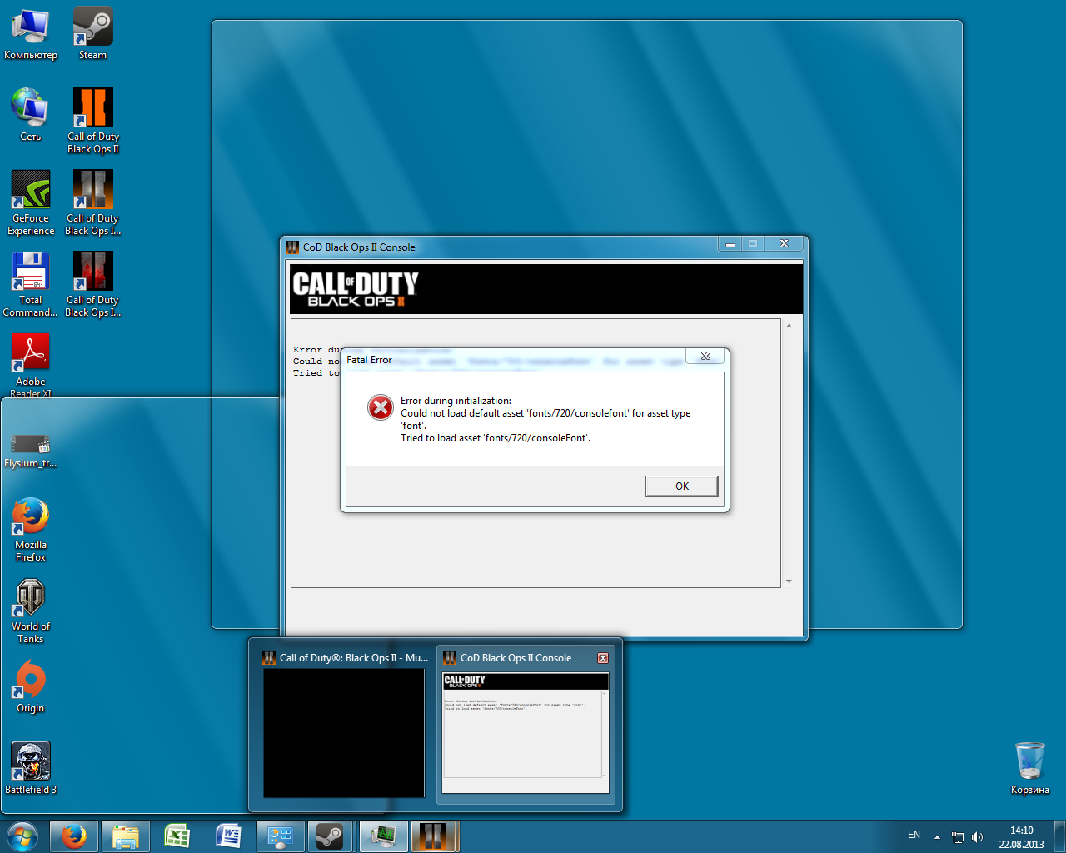
Task: Switch the EN input language indicator
Action: [x=914, y=835]
